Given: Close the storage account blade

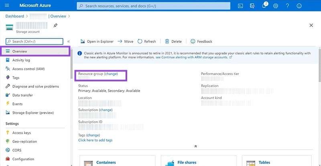Looking at the screenshot, I should (311, 25).
